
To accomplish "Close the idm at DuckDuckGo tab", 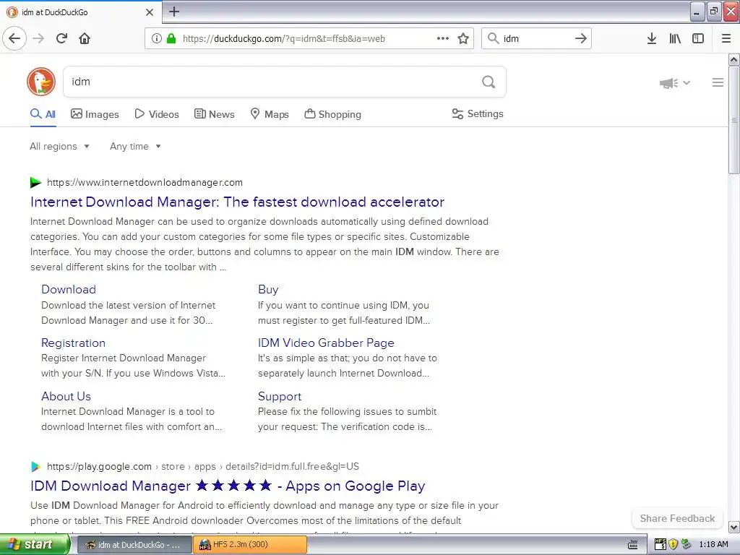I will 150,12.
